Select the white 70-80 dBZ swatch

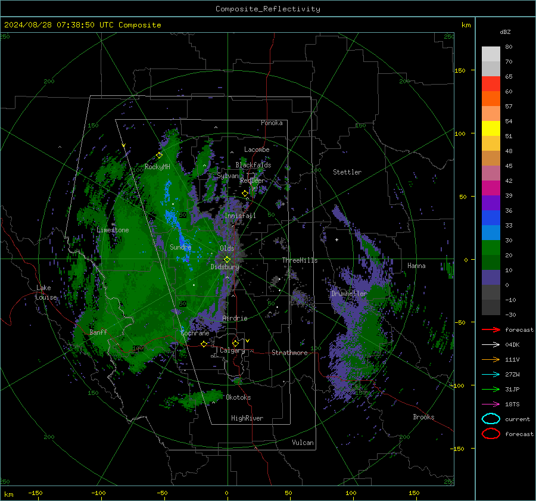[x=491, y=54]
